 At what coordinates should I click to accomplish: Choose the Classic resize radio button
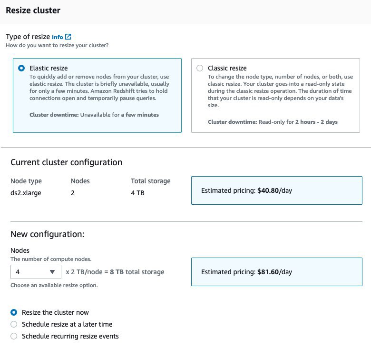(199, 68)
